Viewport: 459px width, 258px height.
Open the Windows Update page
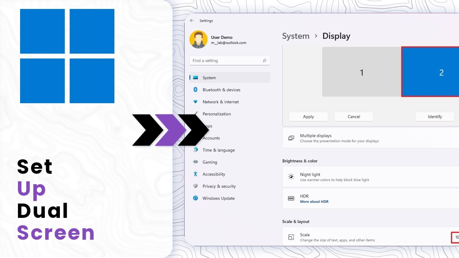pos(230,198)
